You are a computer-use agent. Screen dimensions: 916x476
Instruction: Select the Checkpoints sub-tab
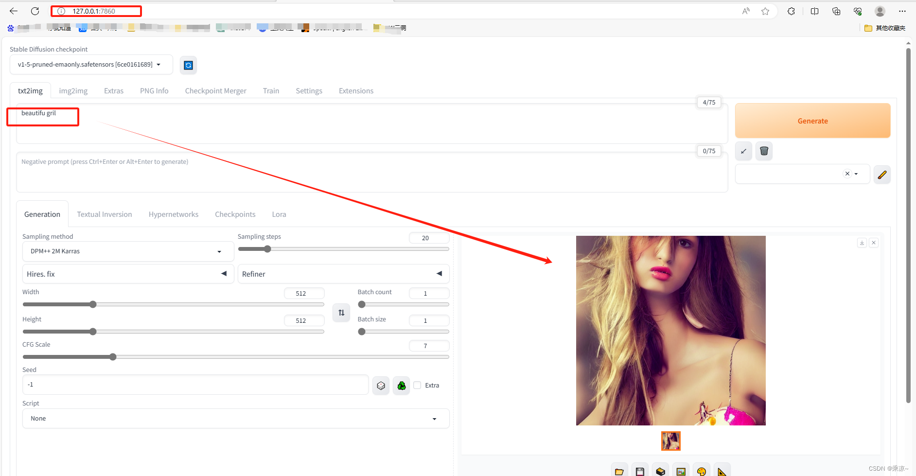coord(235,214)
